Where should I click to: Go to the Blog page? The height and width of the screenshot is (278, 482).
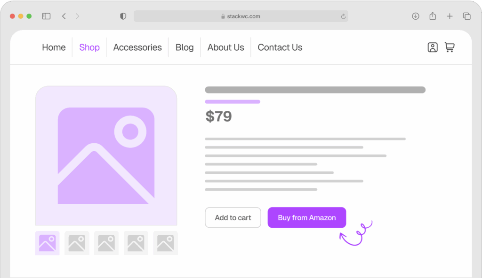pos(184,47)
